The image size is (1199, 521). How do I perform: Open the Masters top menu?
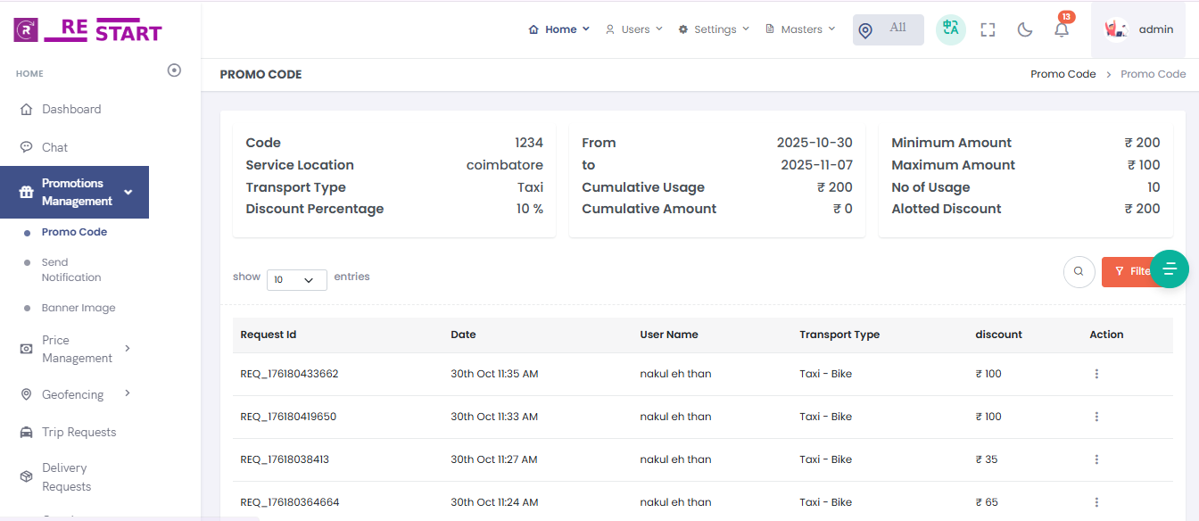(800, 29)
